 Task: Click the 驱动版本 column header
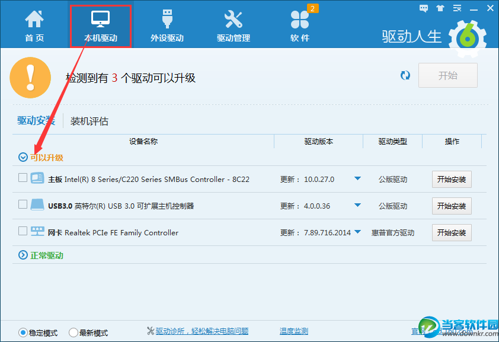click(x=319, y=141)
